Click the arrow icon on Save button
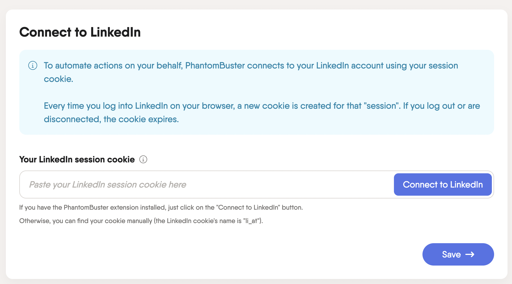This screenshot has height=284, width=512. coord(470,254)
